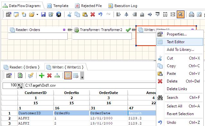Paste using the clipboard icon in the main toolbar
205x126 pixels.
click(85, 14)
